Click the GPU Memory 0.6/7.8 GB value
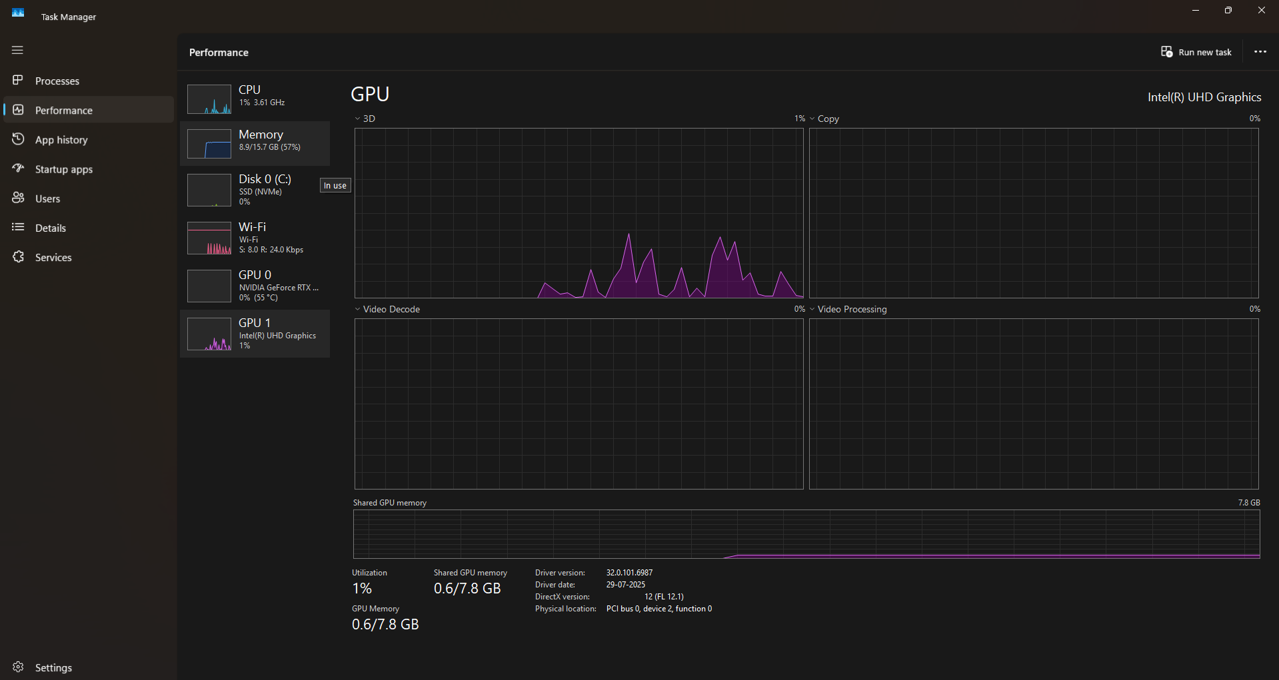 385,625
